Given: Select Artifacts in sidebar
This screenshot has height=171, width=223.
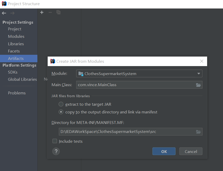Looking at the screenshot, I should pyautogui.click(x=19, y=58).
